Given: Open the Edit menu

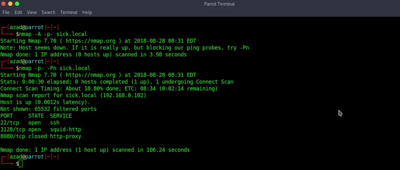Looking at the screenshot, I should point(18,12).
